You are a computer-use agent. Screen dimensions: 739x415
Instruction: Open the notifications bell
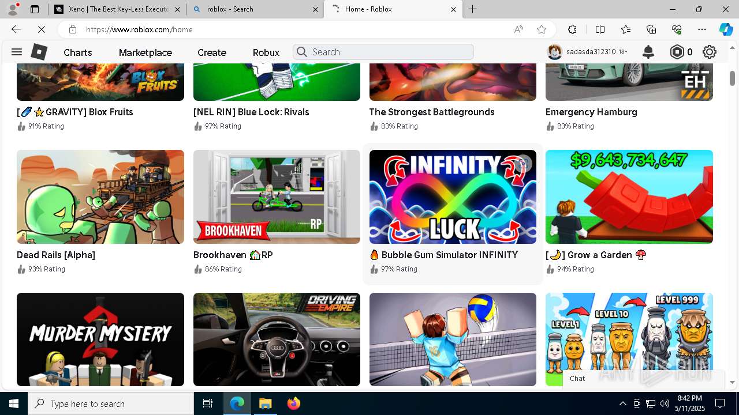coord(648,52)
